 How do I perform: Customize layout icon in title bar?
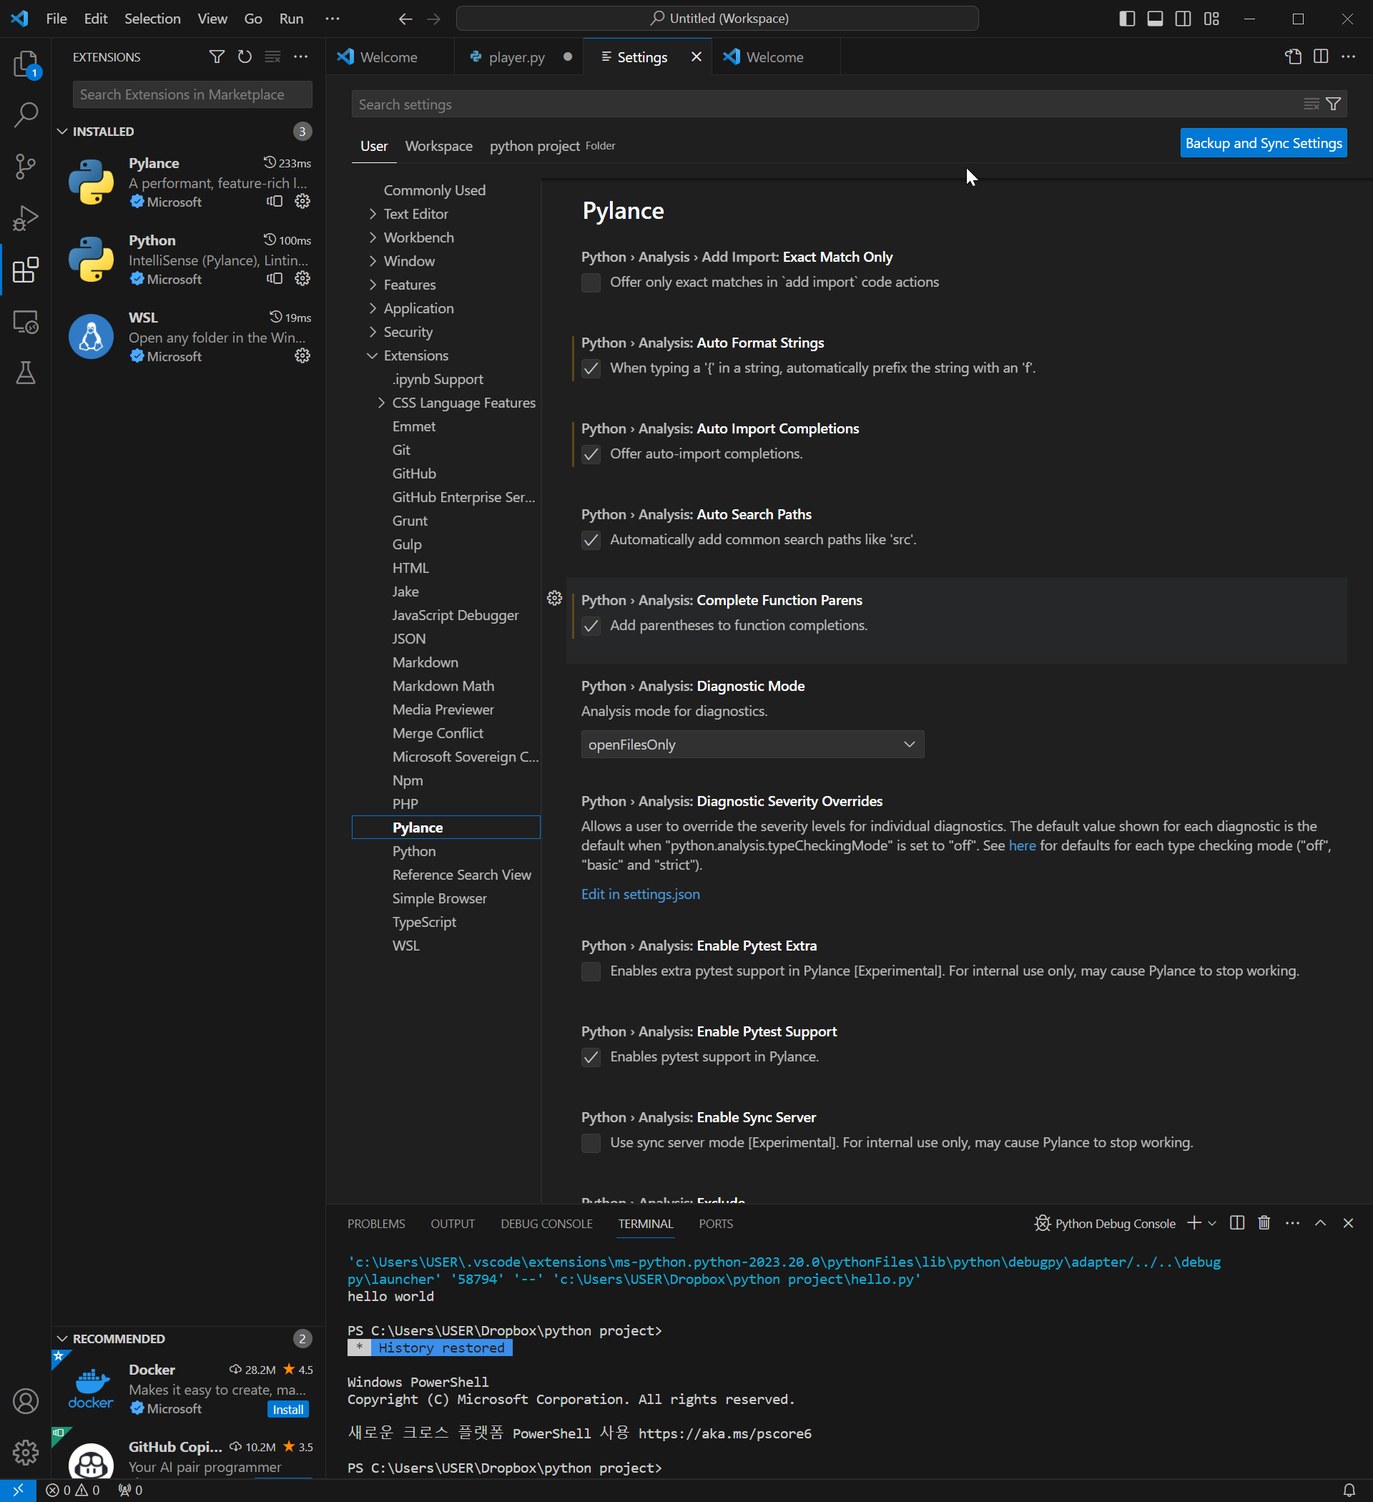coord(1211,19)
